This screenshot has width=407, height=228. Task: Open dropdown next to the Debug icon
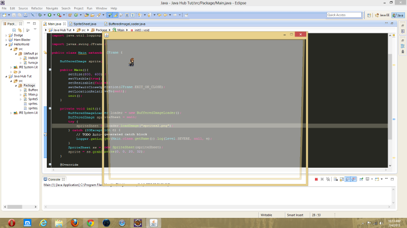point(45,15)
